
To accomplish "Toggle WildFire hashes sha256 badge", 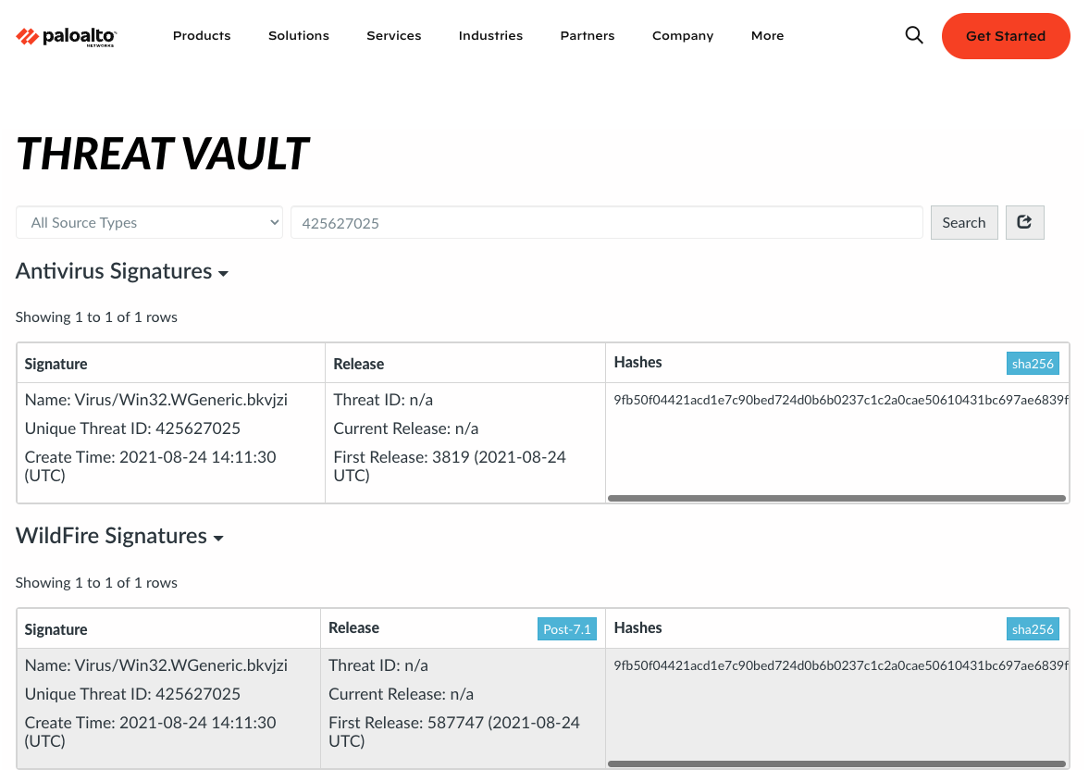I will click(1033, 629).
